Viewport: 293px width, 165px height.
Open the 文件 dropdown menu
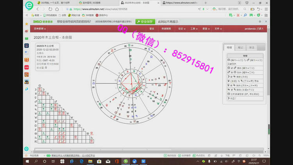tap(218, 29)
